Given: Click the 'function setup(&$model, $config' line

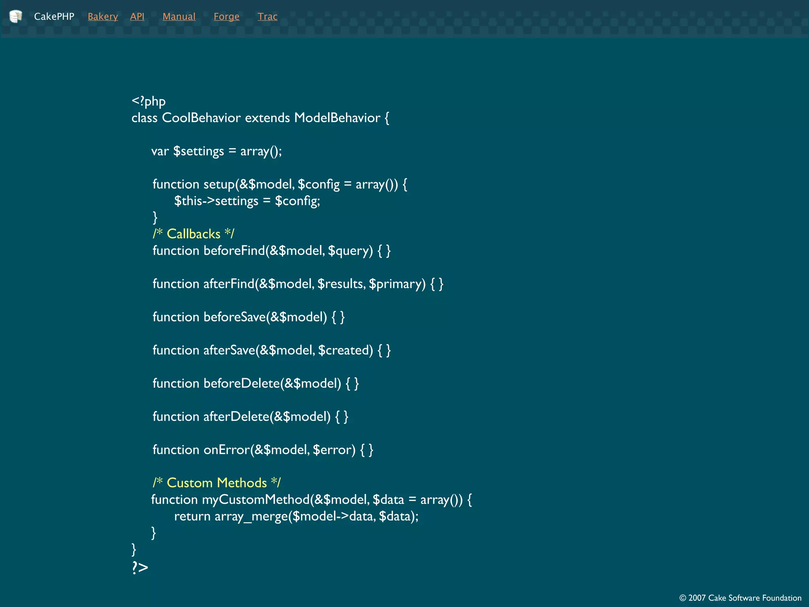Looking at the screenshot, I should coord(280,184).
